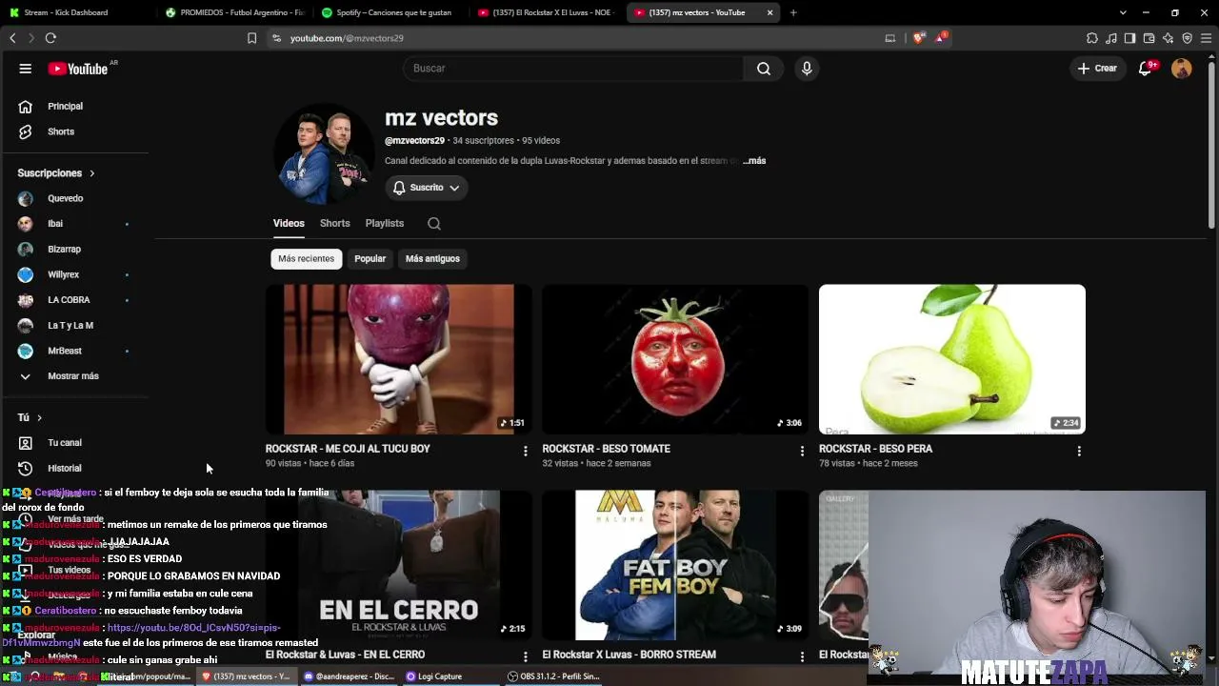Play the BESO PERA pear thumbnail
Screen dimensions: 1219x686
tap(952, 359)
